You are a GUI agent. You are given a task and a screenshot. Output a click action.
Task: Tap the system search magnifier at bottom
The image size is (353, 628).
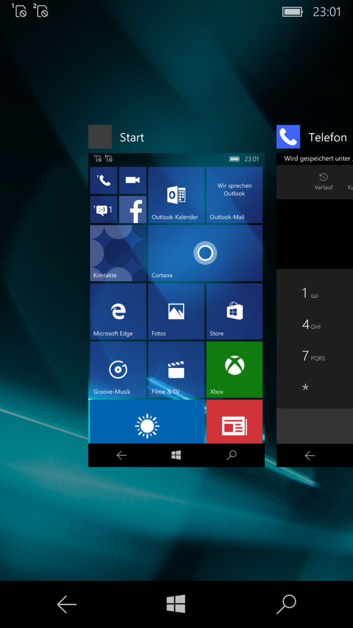coord(286,604)
